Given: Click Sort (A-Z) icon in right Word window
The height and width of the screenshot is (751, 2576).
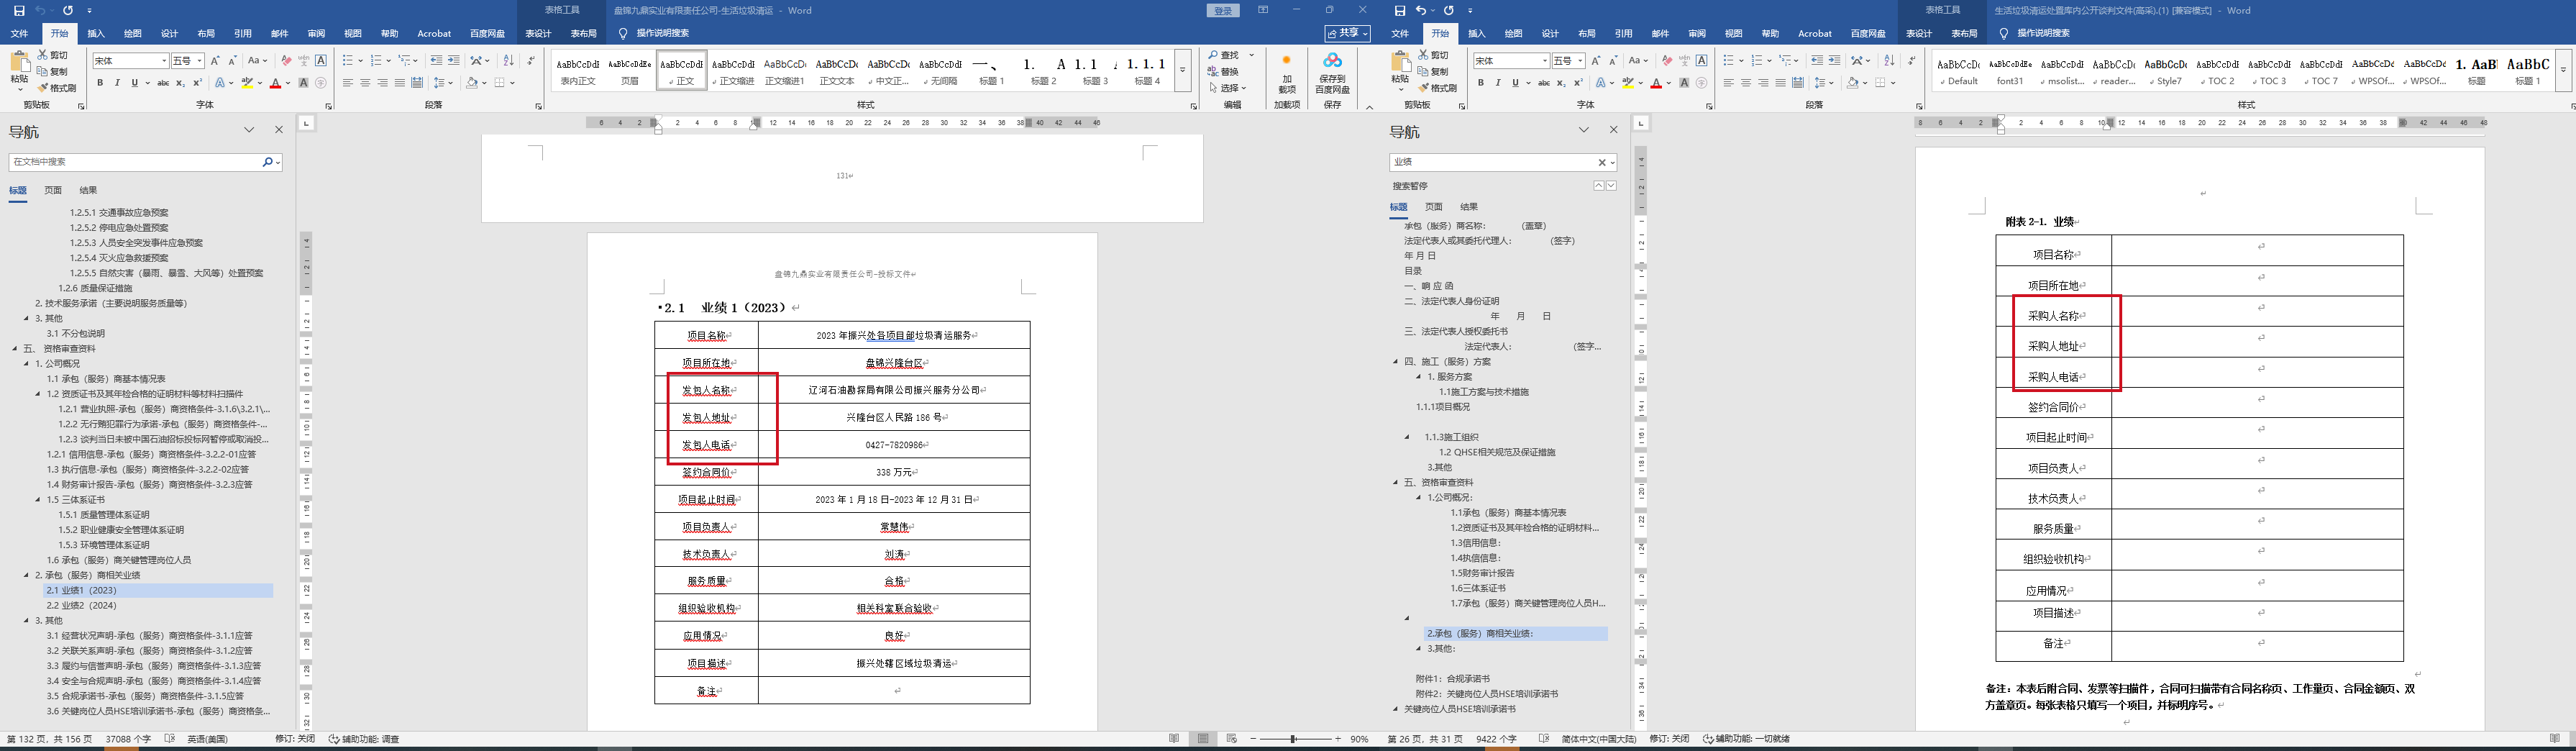Looking at the screenshot, I should [x=1889, y=61].
